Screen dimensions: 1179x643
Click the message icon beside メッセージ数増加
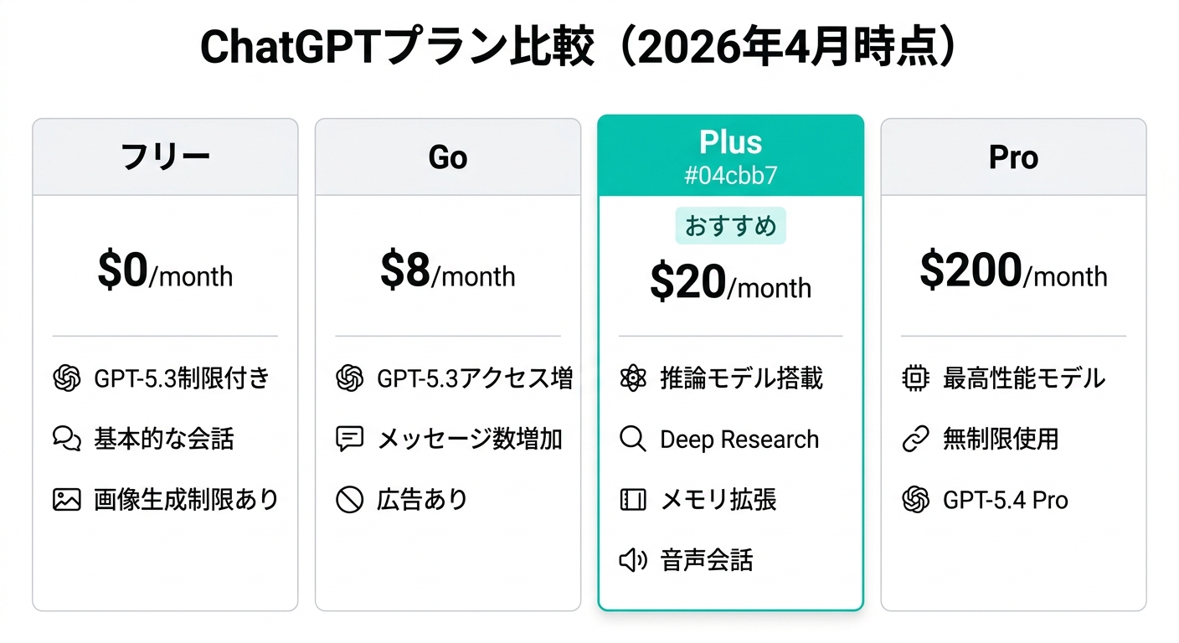coord(349,440)
